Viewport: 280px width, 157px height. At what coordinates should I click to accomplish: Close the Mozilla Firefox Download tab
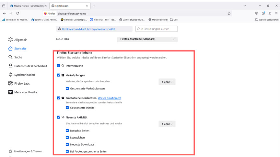pyautogui.click(x=46, y=6)
